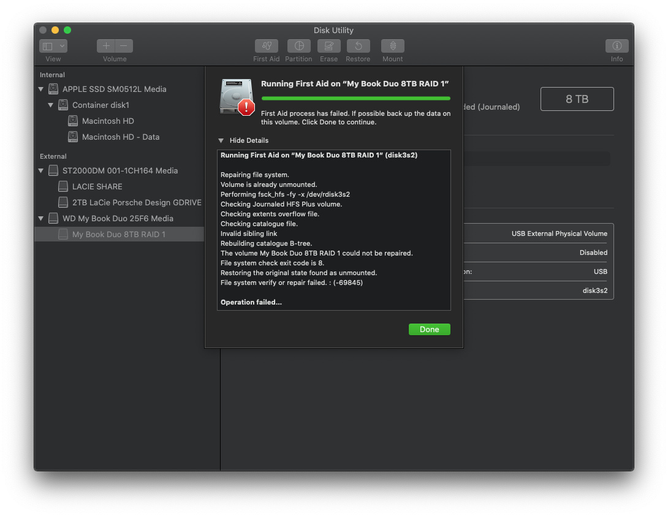Image resolution: width=668 pixels, height=516 pixels.
Task: Select Container disk1 in sidebar
Action: click(120, 105)
